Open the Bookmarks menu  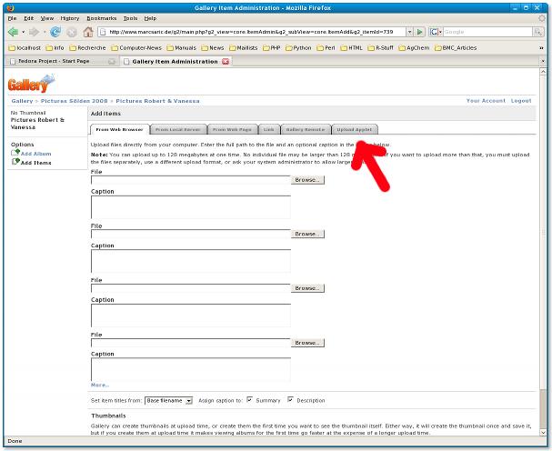(100, 18)
